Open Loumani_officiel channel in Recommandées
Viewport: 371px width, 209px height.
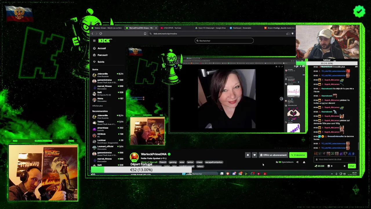coord(108,147)
